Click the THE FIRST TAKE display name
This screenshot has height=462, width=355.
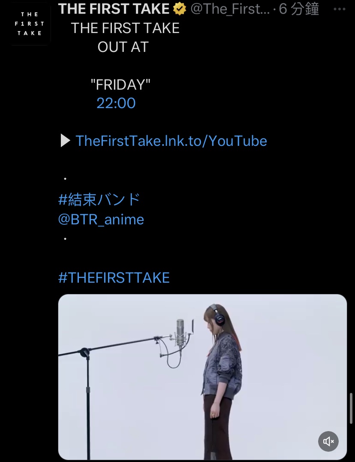tap(114, 9)
